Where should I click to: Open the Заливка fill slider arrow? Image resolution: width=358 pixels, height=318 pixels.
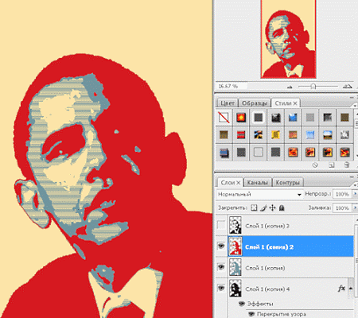356,208
